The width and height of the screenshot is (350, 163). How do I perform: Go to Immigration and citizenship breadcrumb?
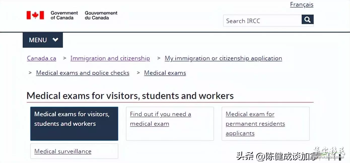click(x=110, y=58)
